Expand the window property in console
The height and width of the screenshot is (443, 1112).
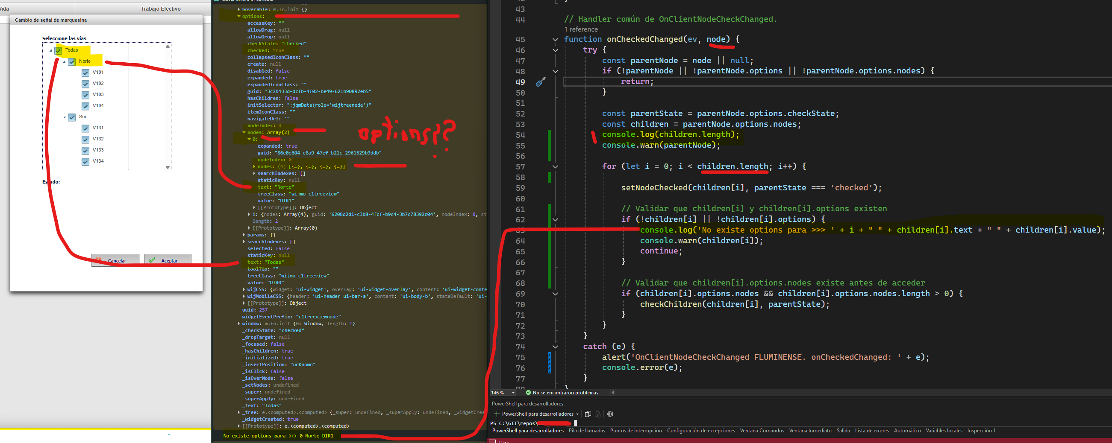(x=239, y=324)
